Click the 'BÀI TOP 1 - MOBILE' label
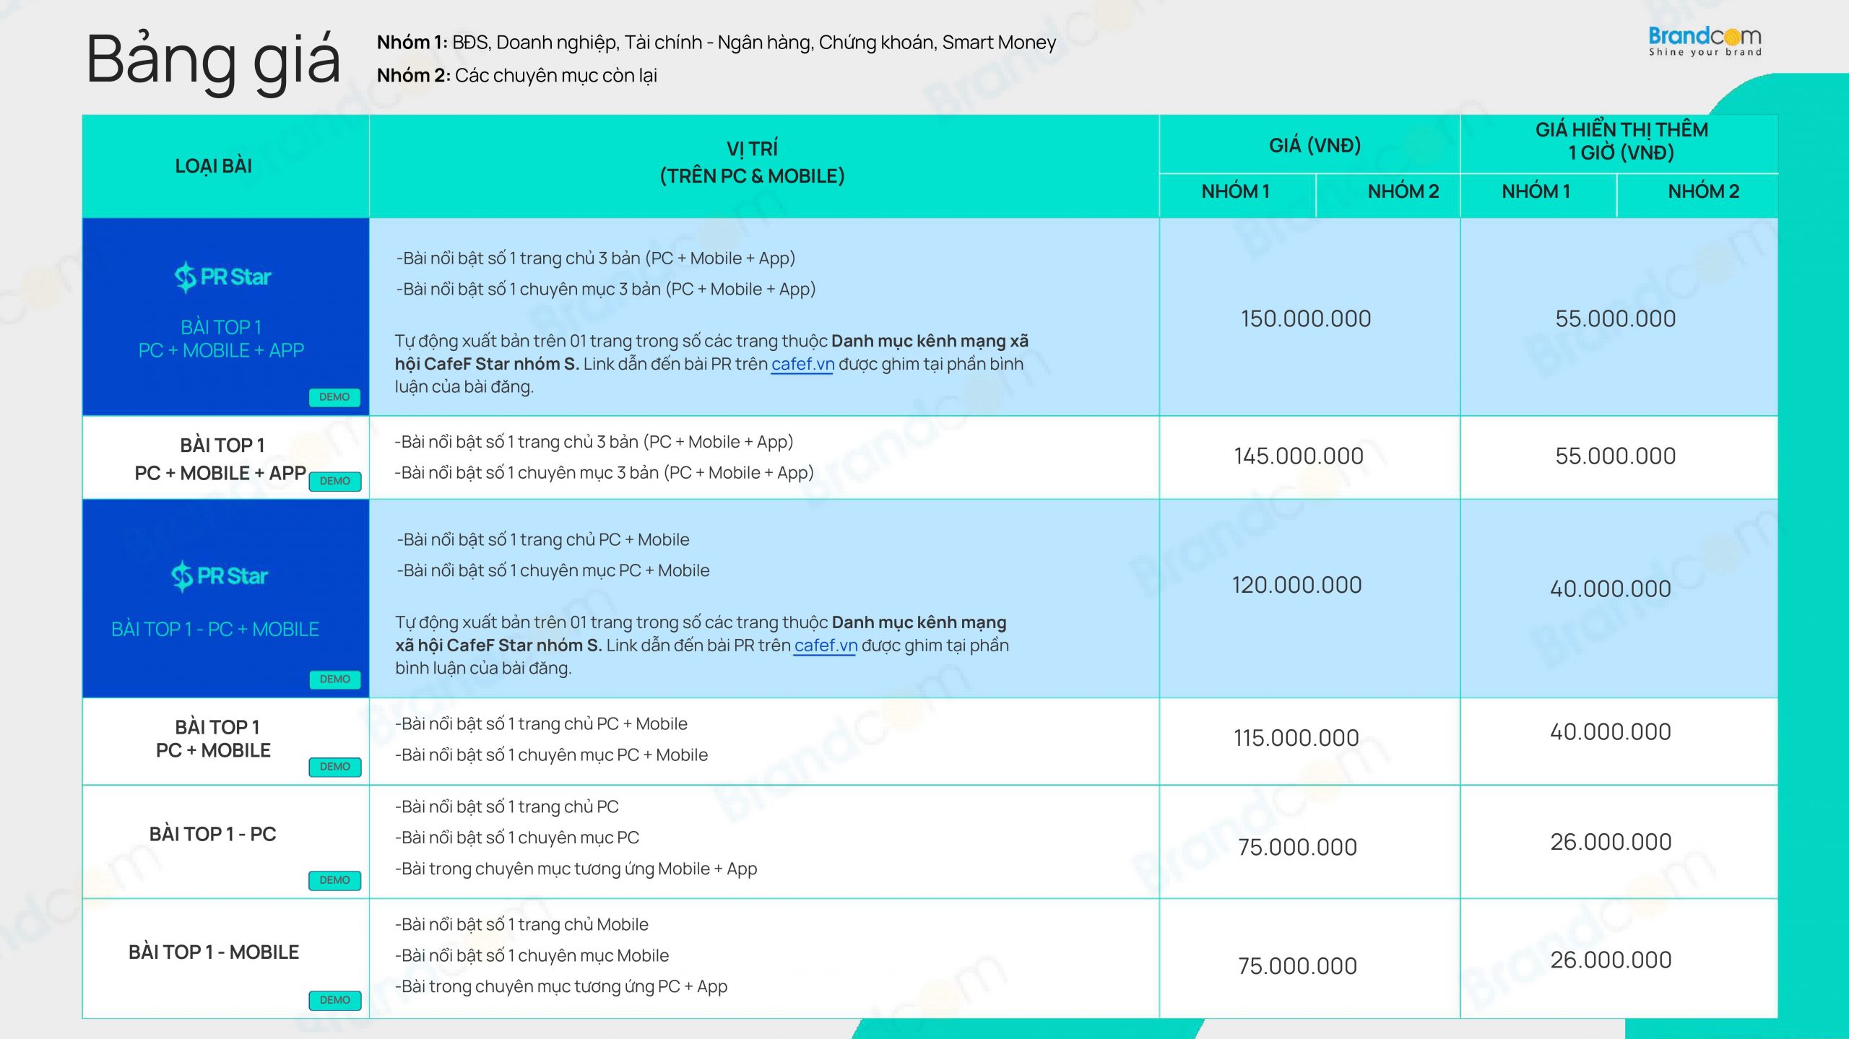This screenshot has width=1849, height=1039. [214, 953]
